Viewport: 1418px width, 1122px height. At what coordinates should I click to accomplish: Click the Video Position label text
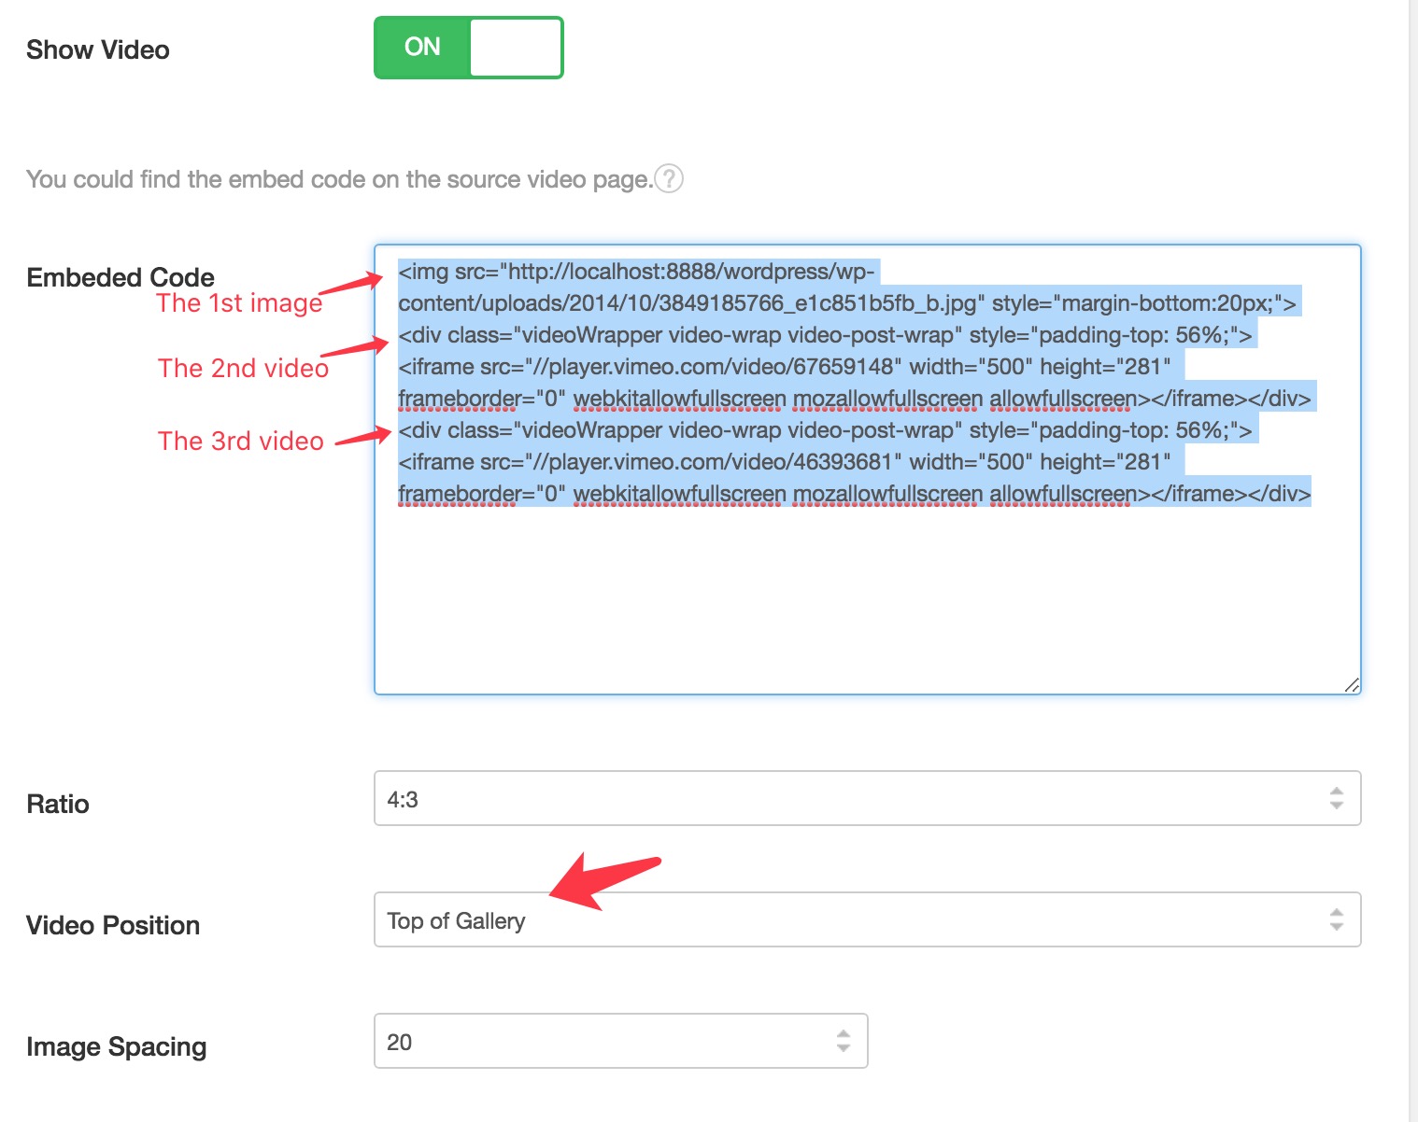click(113, 925)
